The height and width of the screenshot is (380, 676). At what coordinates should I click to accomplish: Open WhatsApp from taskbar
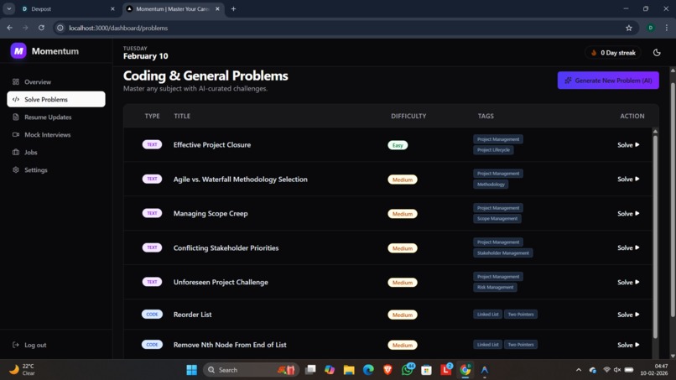point(408,370)
